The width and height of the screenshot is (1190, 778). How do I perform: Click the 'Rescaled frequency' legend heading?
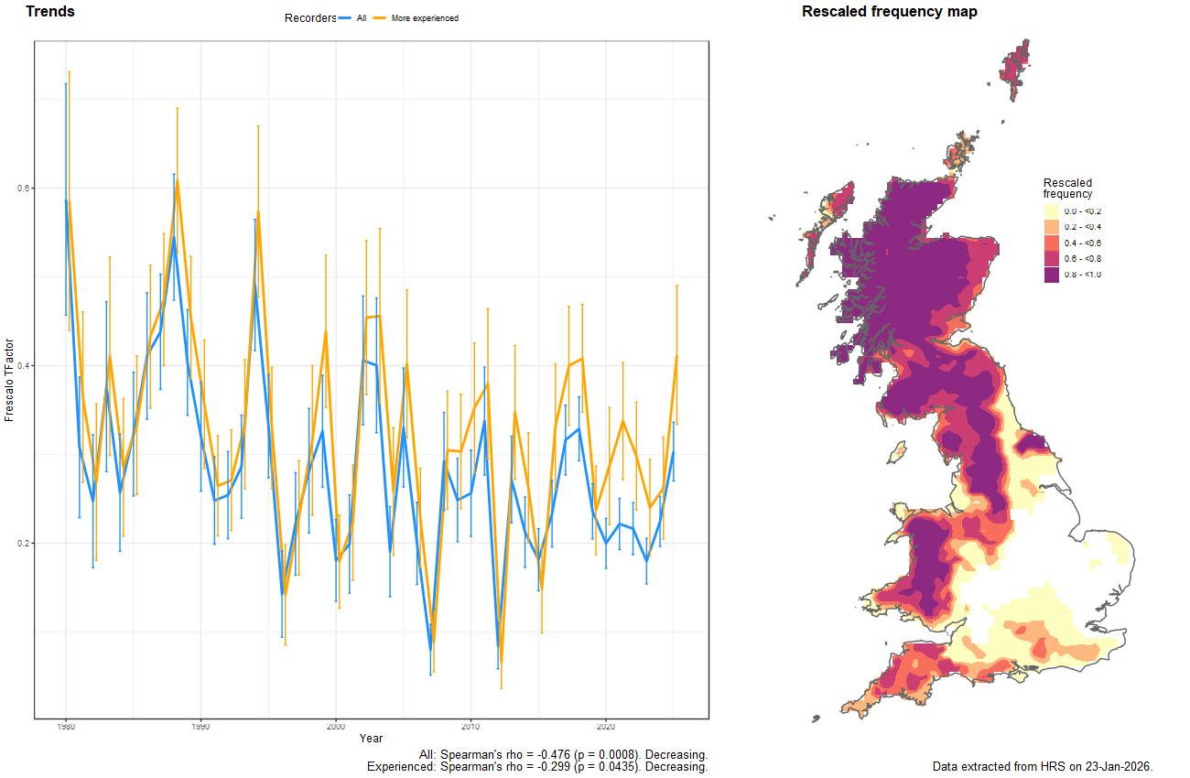[x=1067, y=189]
